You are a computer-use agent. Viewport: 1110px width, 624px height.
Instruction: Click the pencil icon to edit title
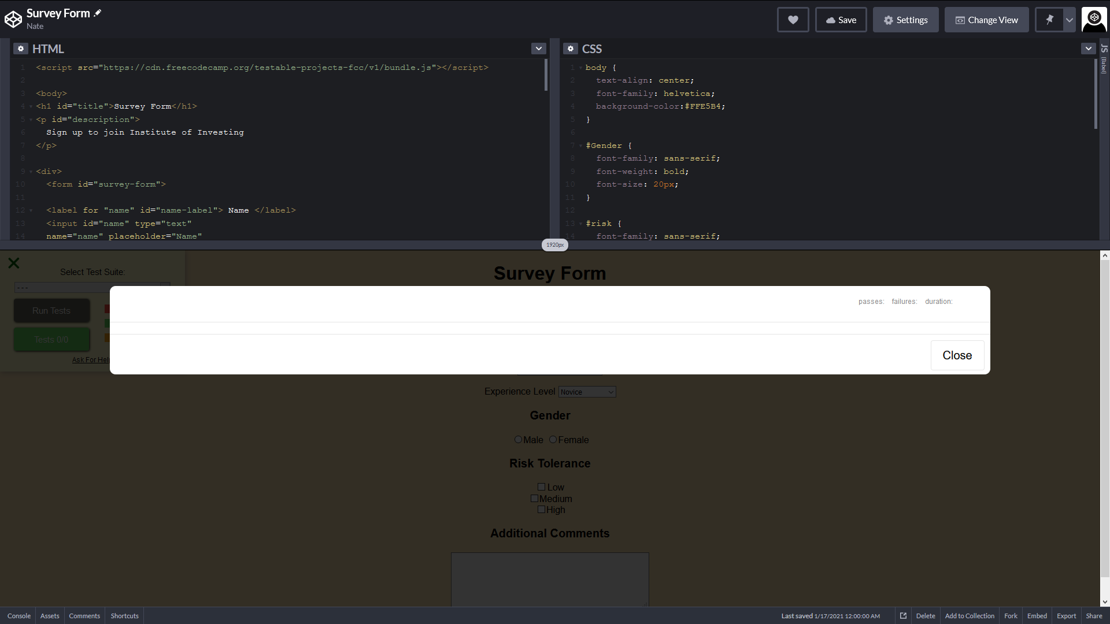click(x=98, y=13)
